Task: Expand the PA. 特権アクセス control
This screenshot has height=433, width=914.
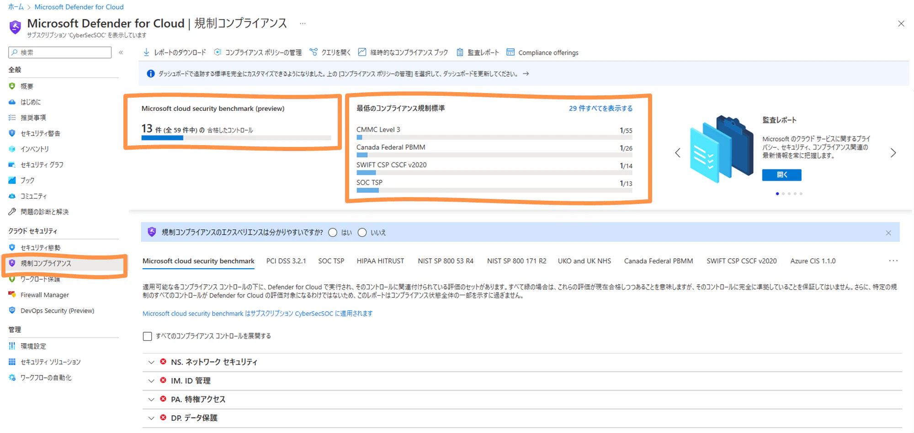Action: pos(151,399)
